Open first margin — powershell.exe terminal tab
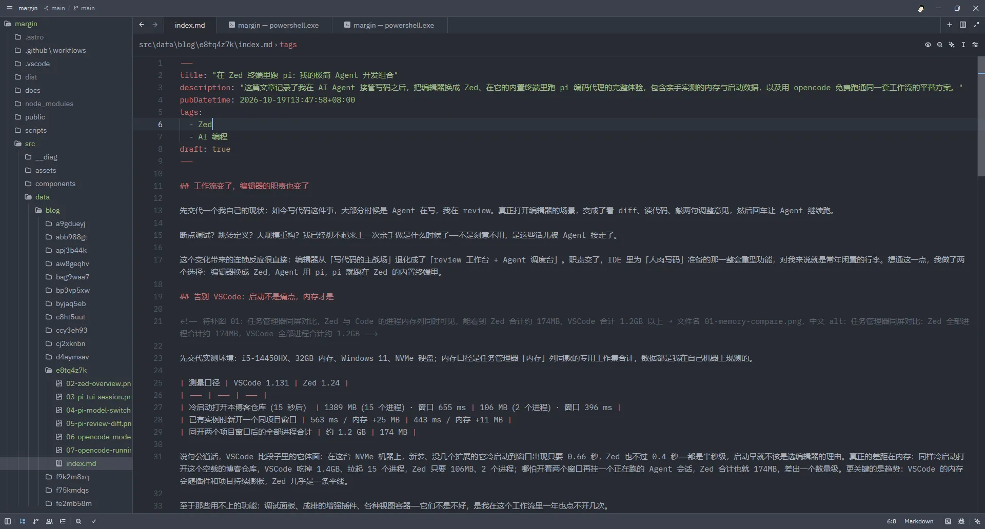 [x=274, y=25]
